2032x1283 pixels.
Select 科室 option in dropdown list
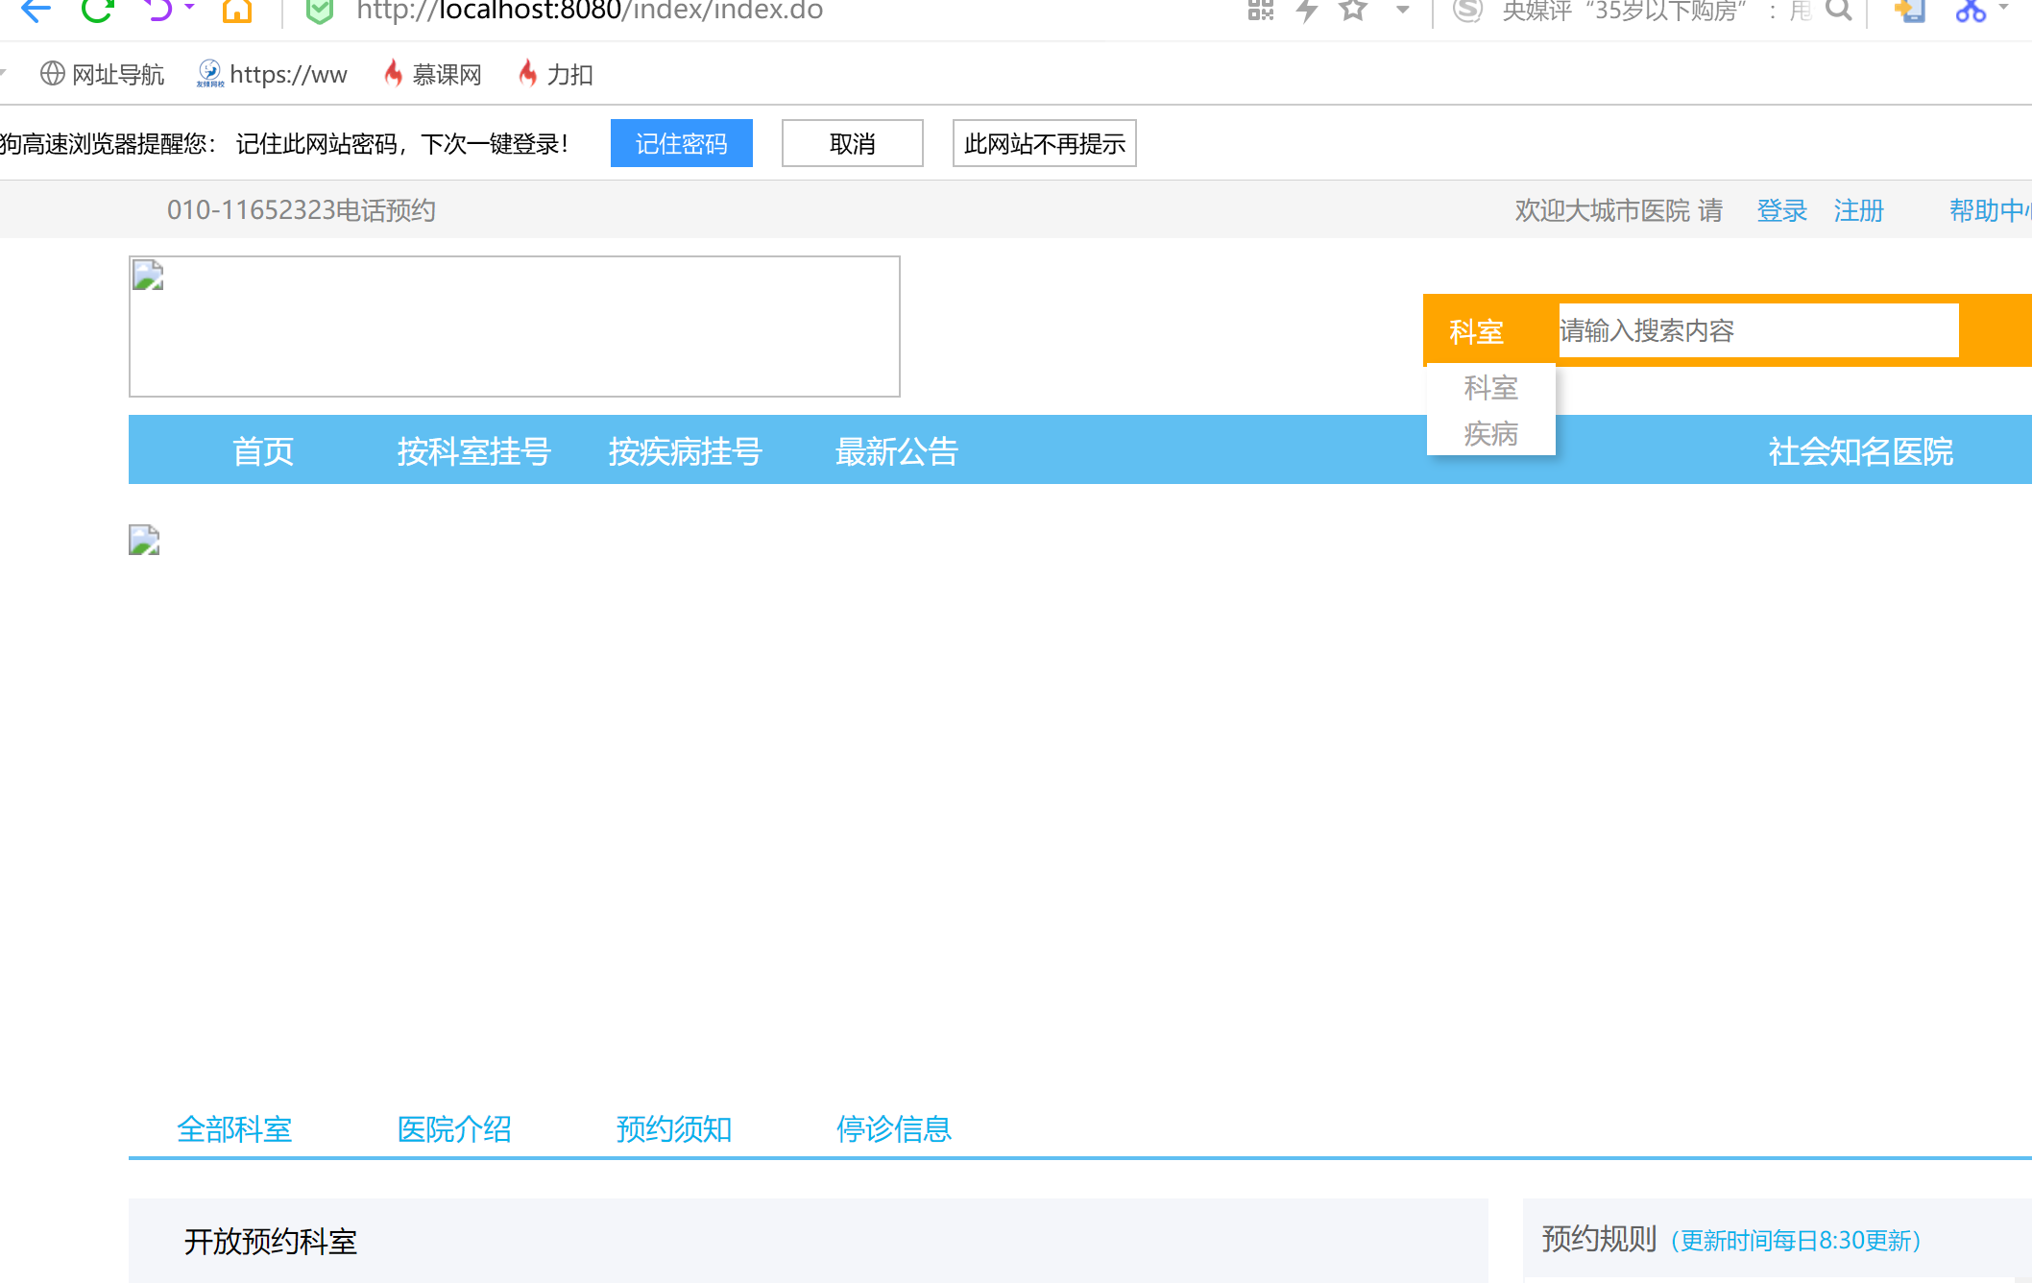point(1491,388)
